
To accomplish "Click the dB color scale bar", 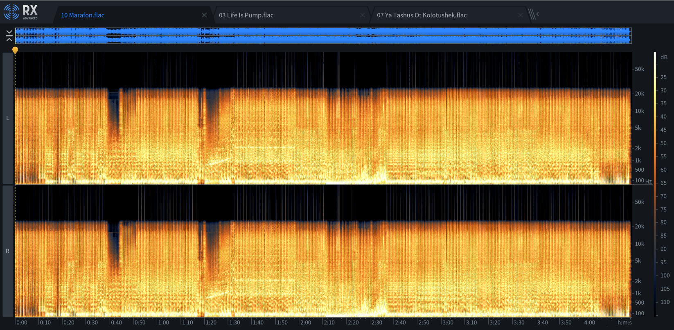I will point(655,184).
